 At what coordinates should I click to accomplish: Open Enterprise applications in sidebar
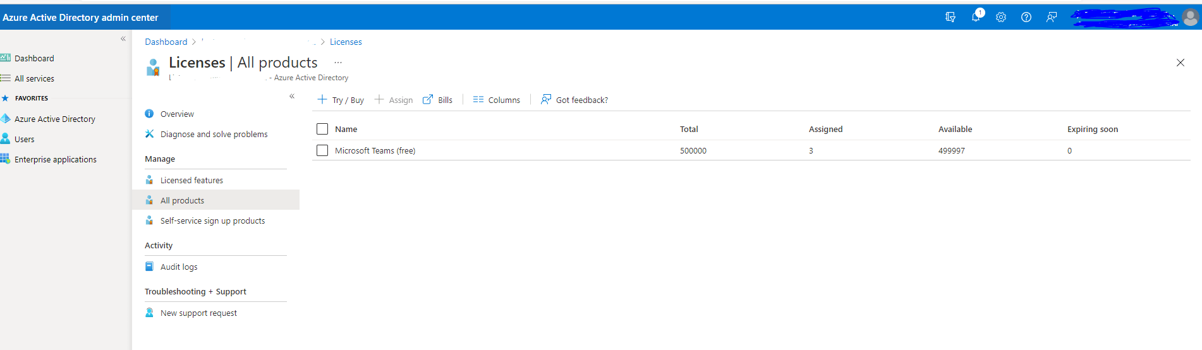tap(56, 159)
